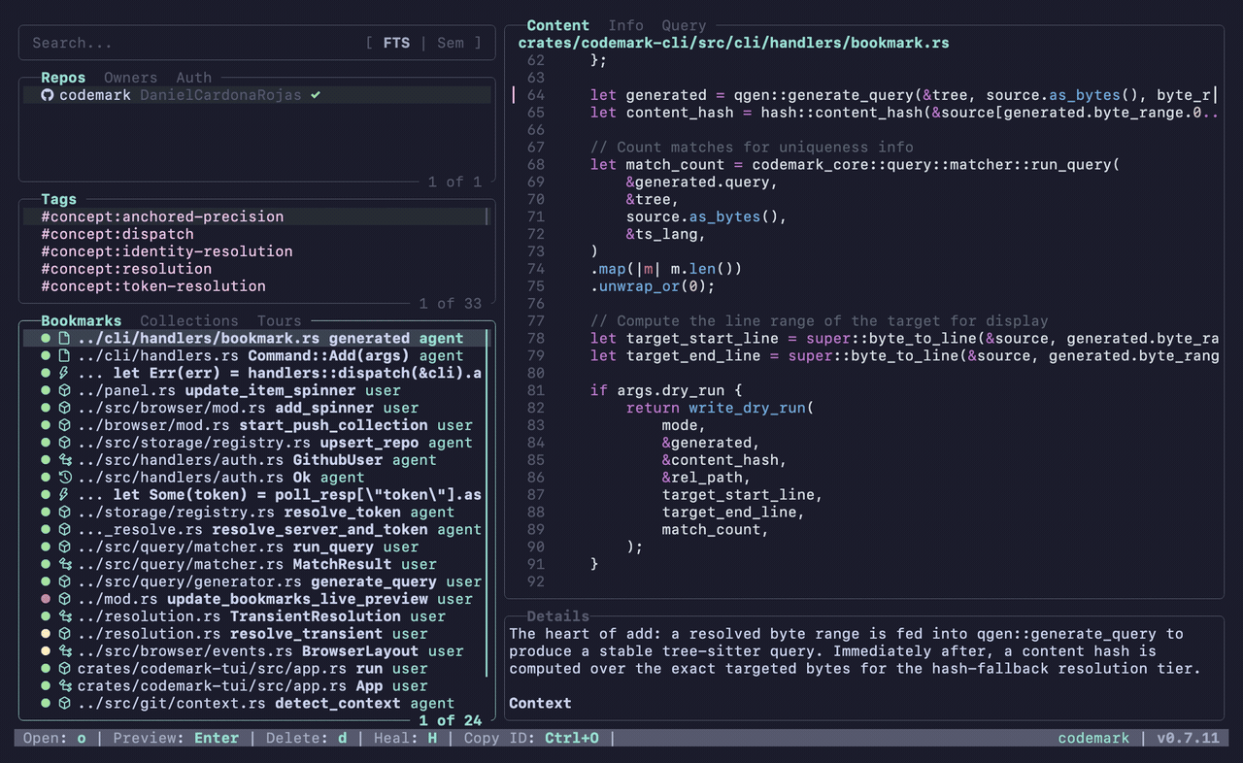Select the #concept:dispatch tag
The image size is (1243, 763).
(256, 234)
